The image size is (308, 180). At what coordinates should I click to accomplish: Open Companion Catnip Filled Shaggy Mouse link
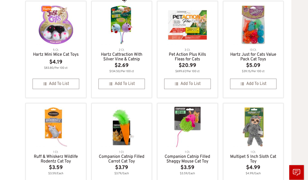point(187,159)
